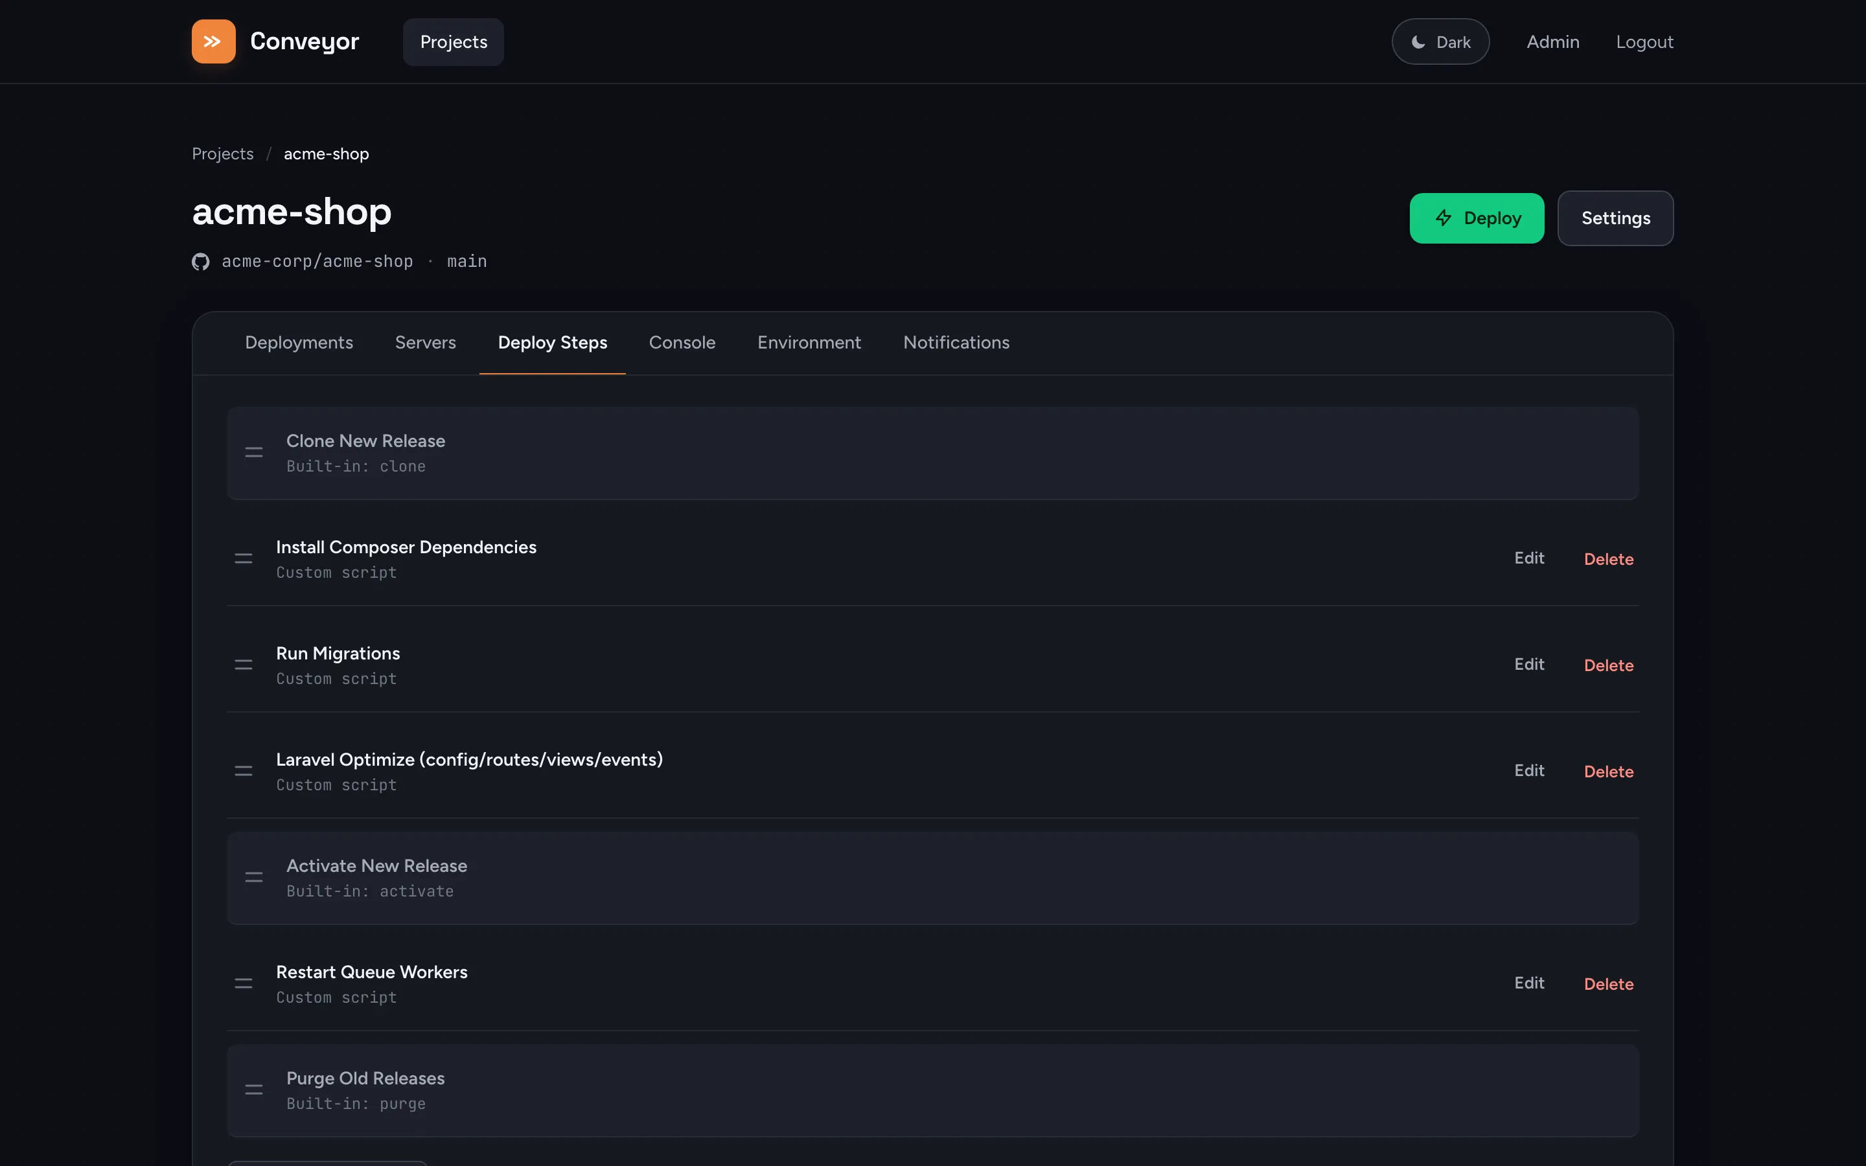Edit the Run Migrations step
The height and width of the screenshot is (1166, 1866).
click(1529, 665)
